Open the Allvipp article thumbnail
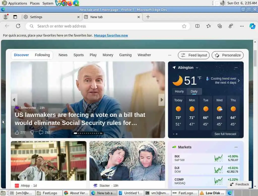The width and height of the screenshot is (258, 196). point(49,161)
